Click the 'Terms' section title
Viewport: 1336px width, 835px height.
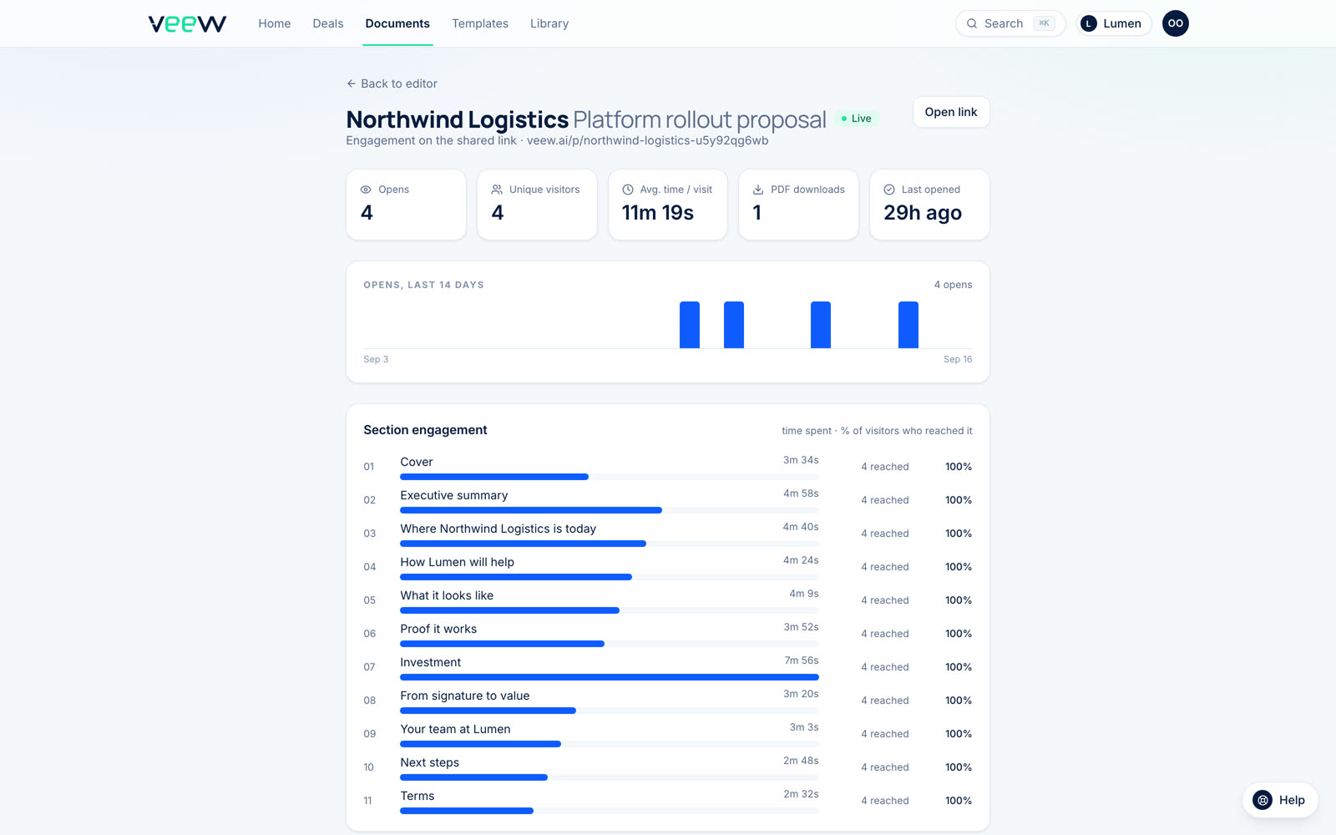pyautogui.click(x=417, y=796)
